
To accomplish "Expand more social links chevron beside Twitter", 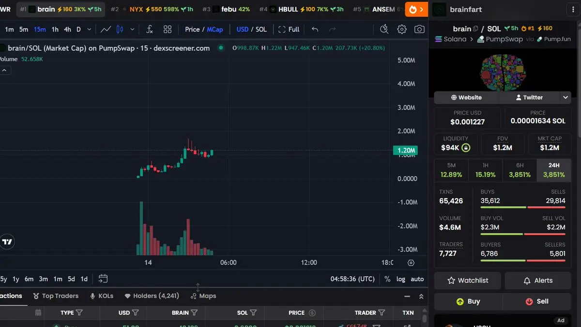I will pos(565,97).
